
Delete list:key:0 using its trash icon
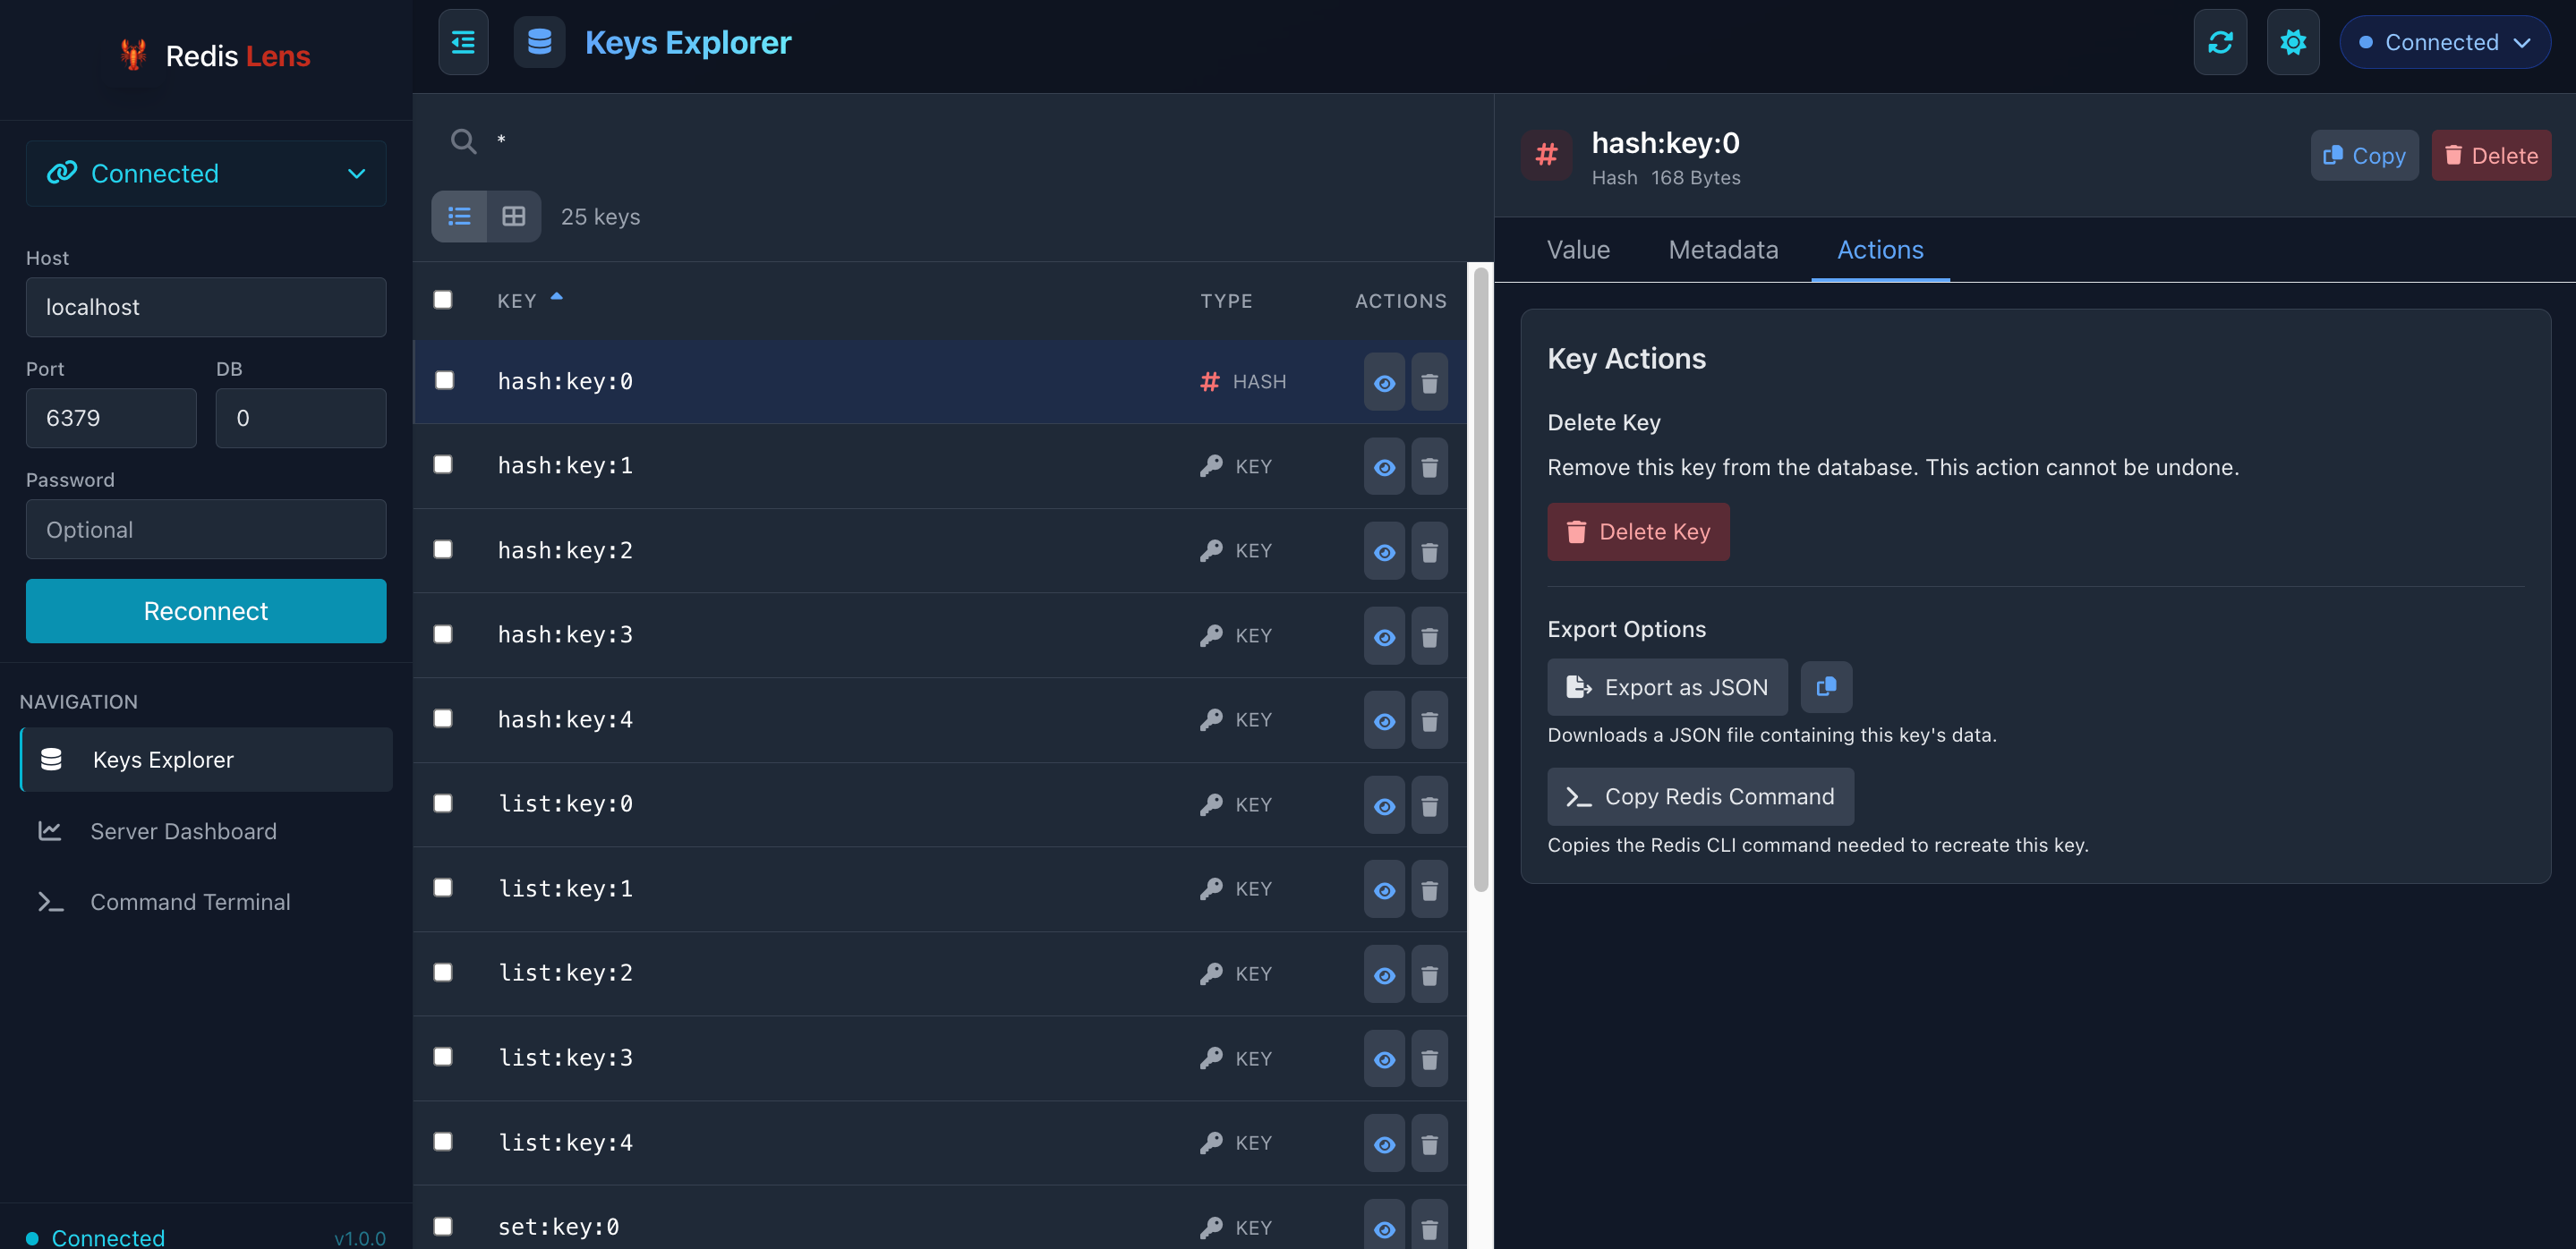1430,805
